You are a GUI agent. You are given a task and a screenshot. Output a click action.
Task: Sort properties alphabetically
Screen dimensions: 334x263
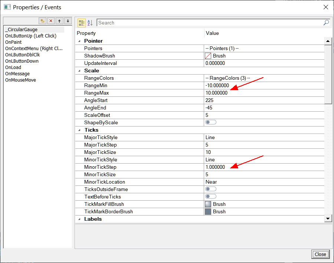click(90, 23)
